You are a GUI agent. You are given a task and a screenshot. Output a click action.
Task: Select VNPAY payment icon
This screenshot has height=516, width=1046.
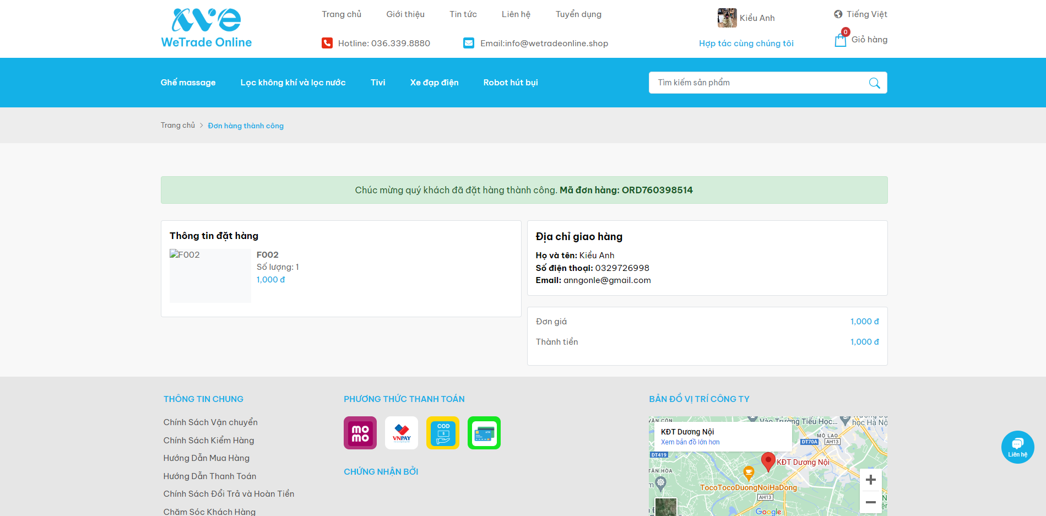click(402, 433)
